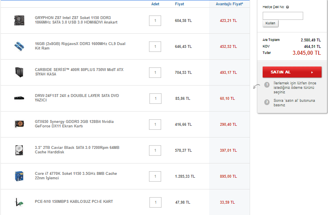This screenshot has width=328, height=215.
Task: Open 16GB RipjawsX DDR3 Dual Kit Ram link
Action: click(80, 46)
